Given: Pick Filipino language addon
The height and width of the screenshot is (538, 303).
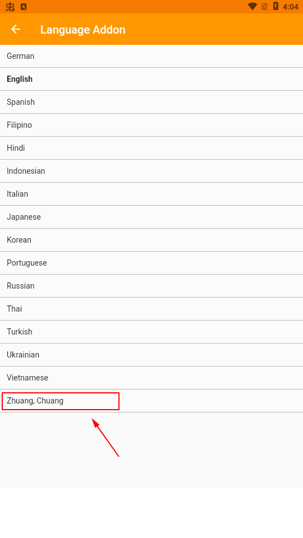Looking at the screenshot, I should tap(151, 125).
